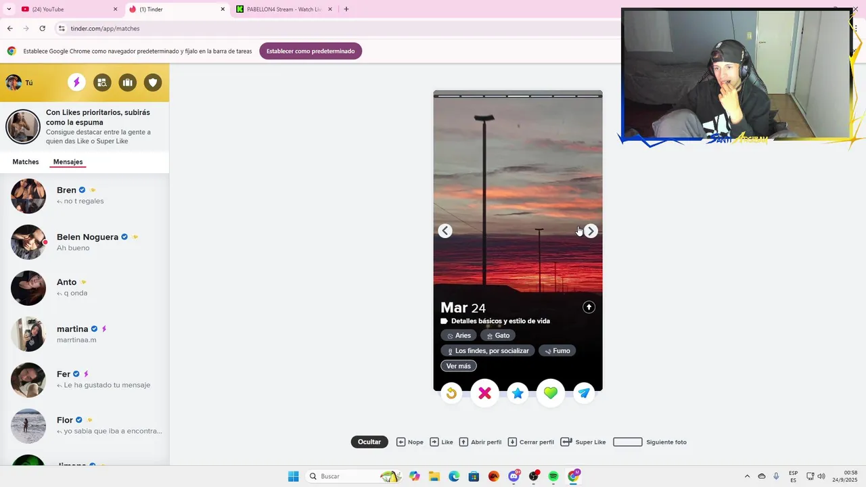Click Bren's profile thumbnail
This screenshot has width=866, height=487.
(28, 196)
